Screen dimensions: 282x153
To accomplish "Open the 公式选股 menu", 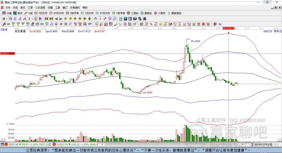I will (x=40, y=7).
